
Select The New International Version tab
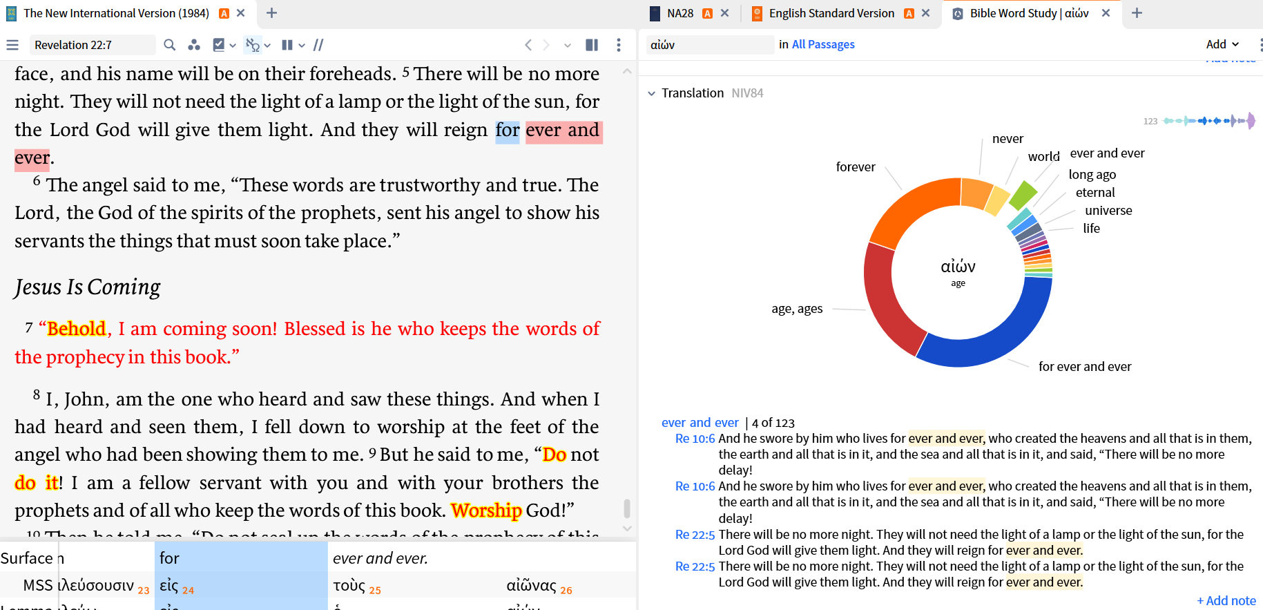[x=116, y=13]
